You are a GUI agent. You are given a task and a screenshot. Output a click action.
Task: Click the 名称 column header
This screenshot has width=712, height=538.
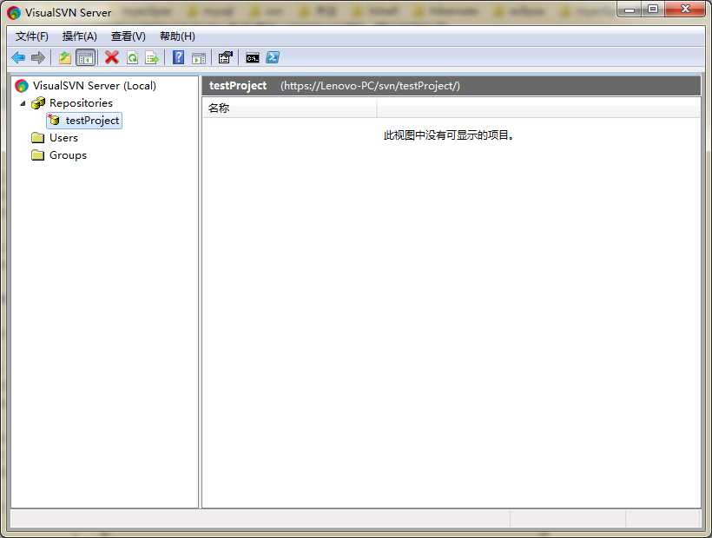[x=290, y=108]
